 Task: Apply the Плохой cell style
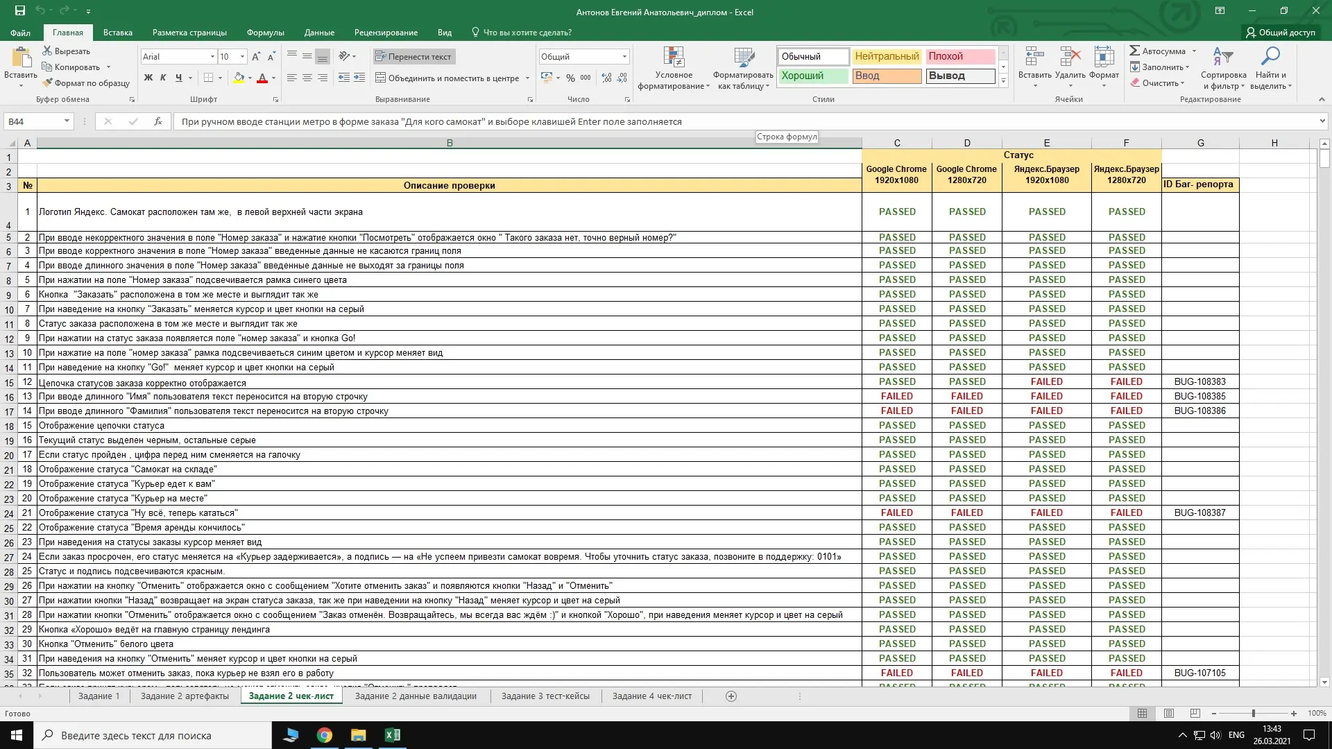tap(960, 56)
